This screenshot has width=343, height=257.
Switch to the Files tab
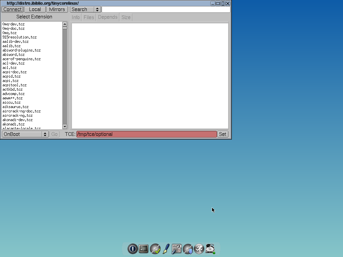click(x=88, y=17)
